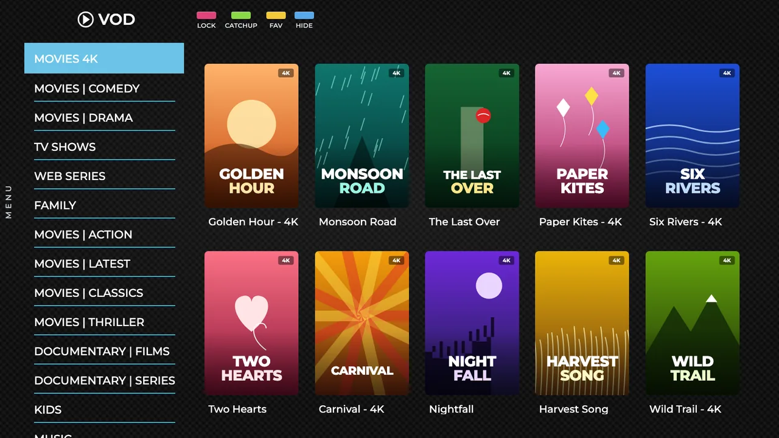This screenshot has width=779, height=438.
Task: Open the MOVIES | DRAMA category
Action: 105,117
